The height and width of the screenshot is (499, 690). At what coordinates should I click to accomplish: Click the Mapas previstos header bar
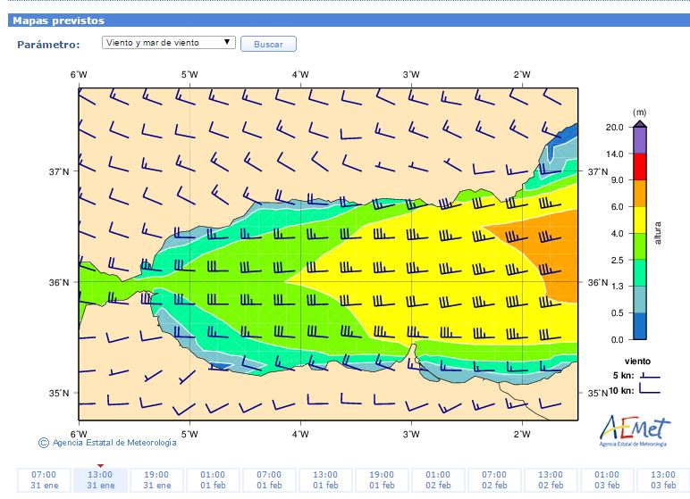click(x=345, y=20)
